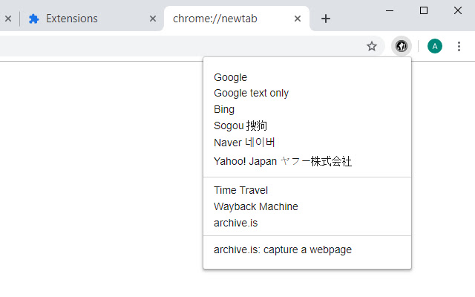Select the Naver 네이버 entry
Screen dimensions: 475x297
(x=244, y=142)
